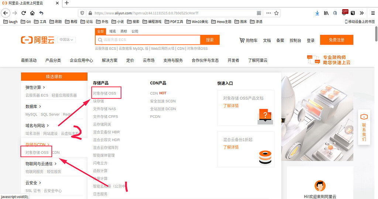This screenshot has width=378, height=199.
Task: Reload the page with the refresh icon
Action: [24, 13]
